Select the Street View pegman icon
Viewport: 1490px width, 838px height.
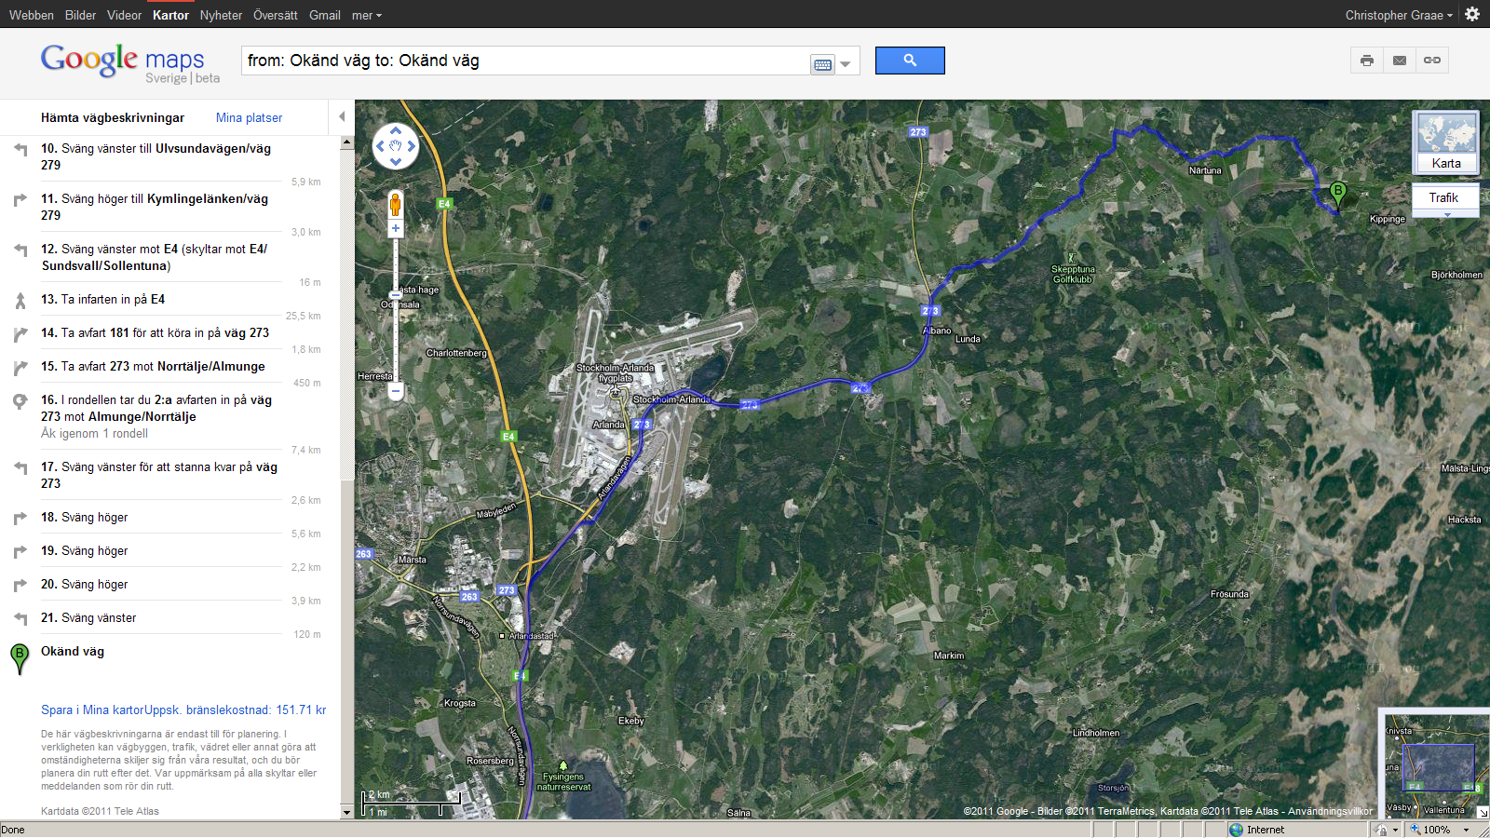tap(396, 204)
